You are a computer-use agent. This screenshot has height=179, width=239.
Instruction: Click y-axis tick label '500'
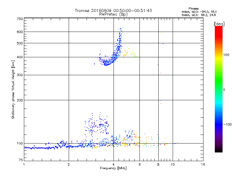pyautogui.click(x=20, y=43)
